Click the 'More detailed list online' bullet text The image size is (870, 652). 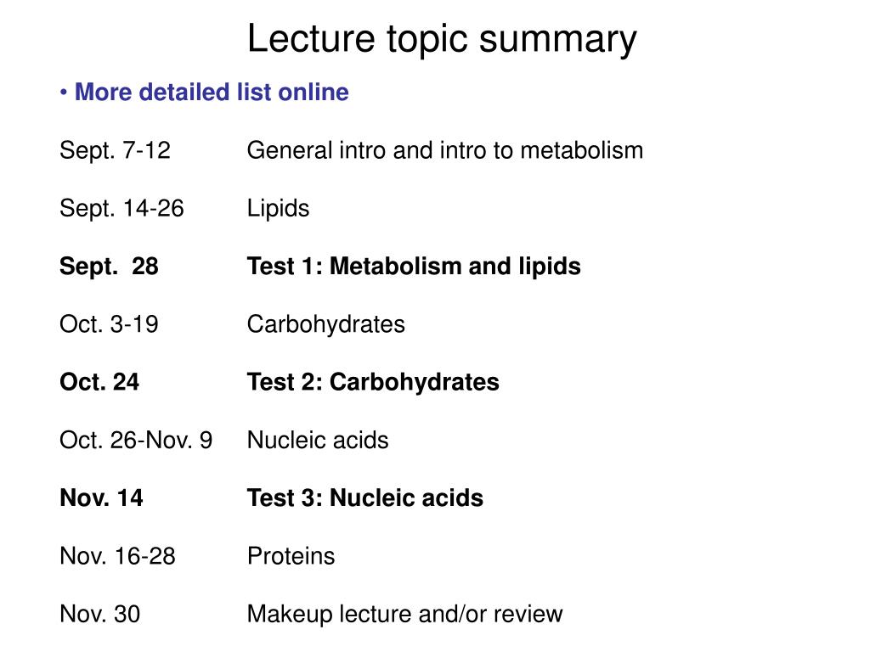pos(212,92)
